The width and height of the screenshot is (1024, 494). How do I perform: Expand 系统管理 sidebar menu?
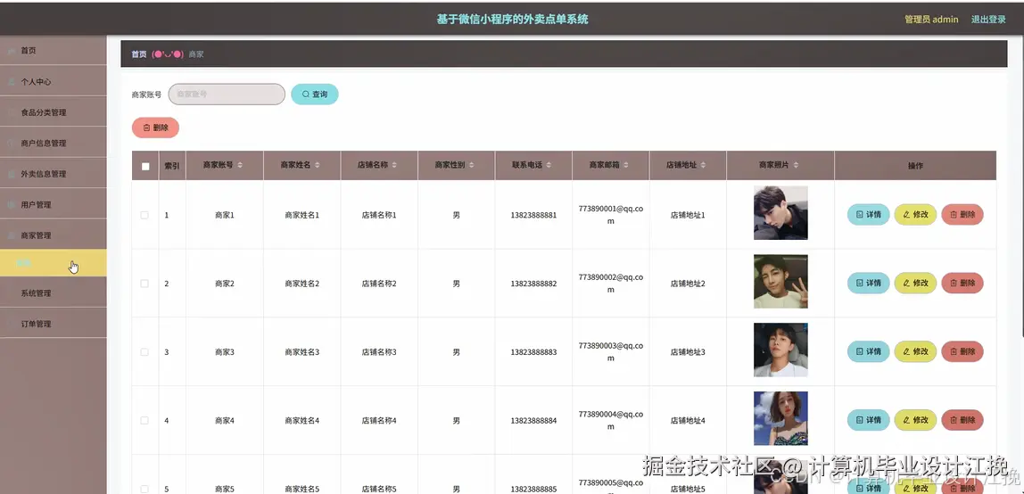click(x=53, y=293)
